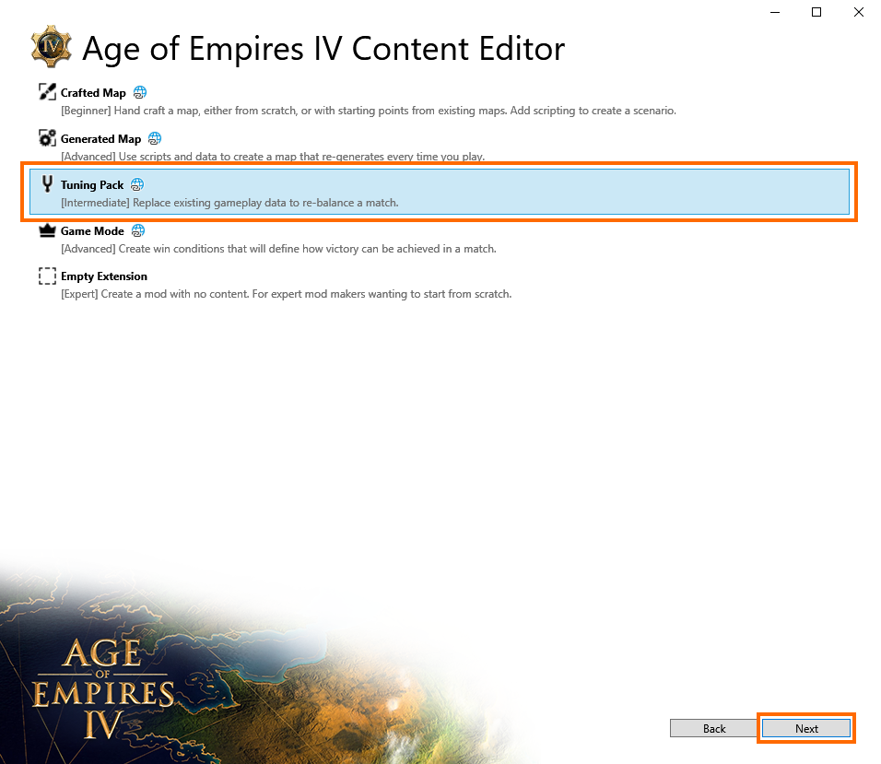
Task: Click the Generated Map gears icon
Action: tap(47, 137)
